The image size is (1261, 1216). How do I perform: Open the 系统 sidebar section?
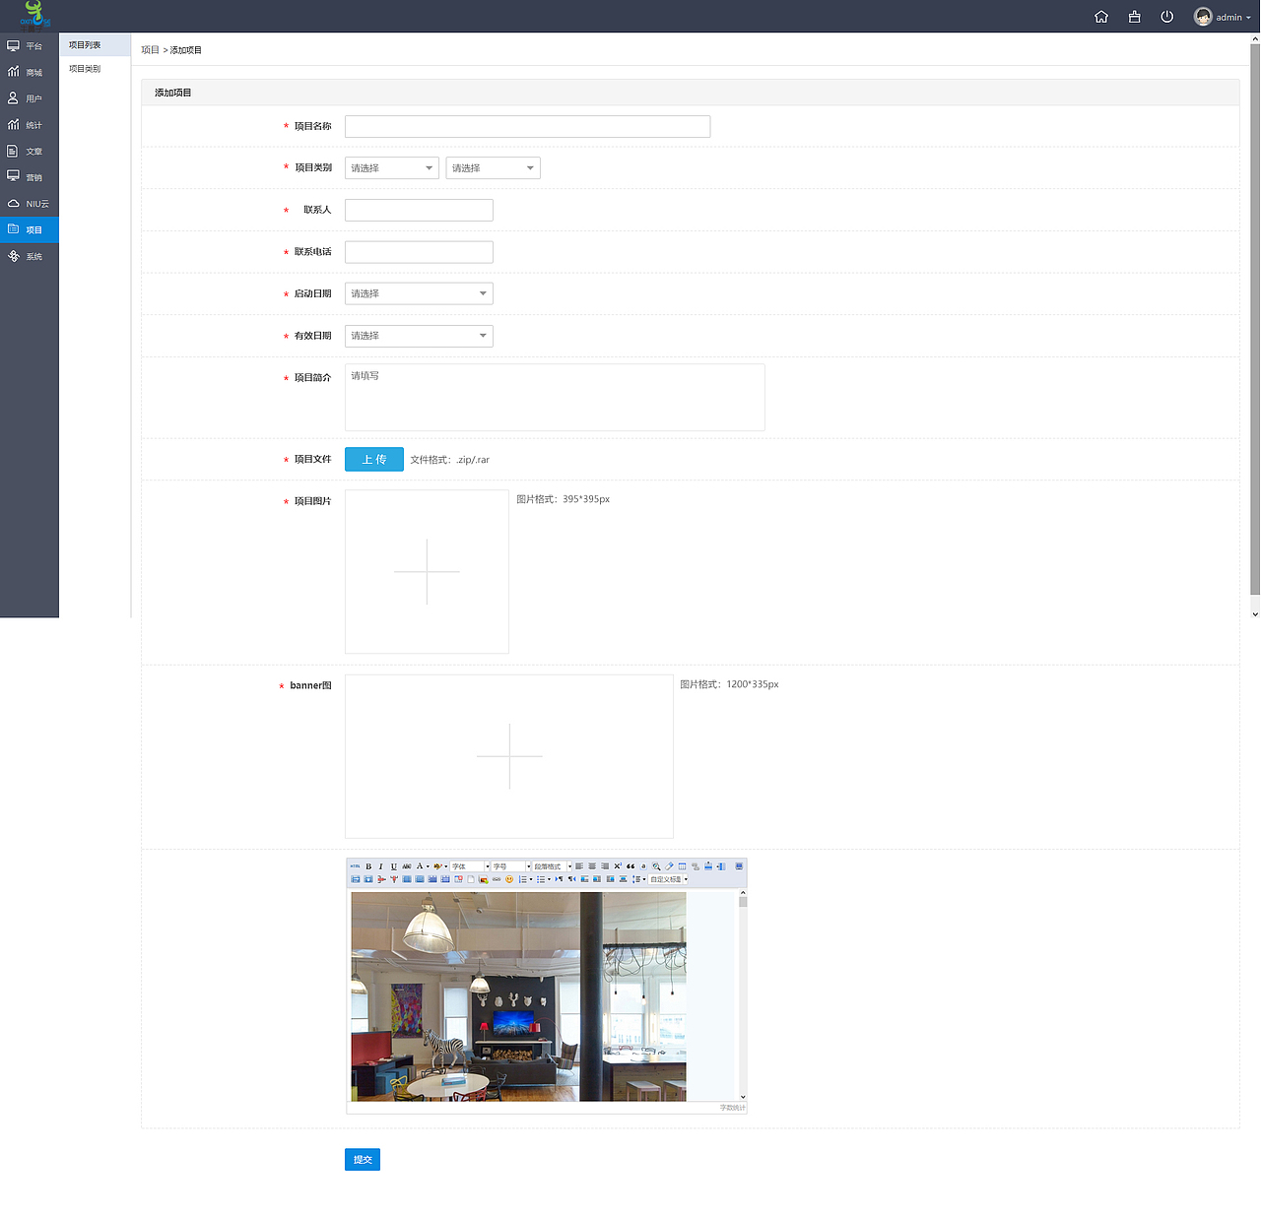[x=30, y=256]
